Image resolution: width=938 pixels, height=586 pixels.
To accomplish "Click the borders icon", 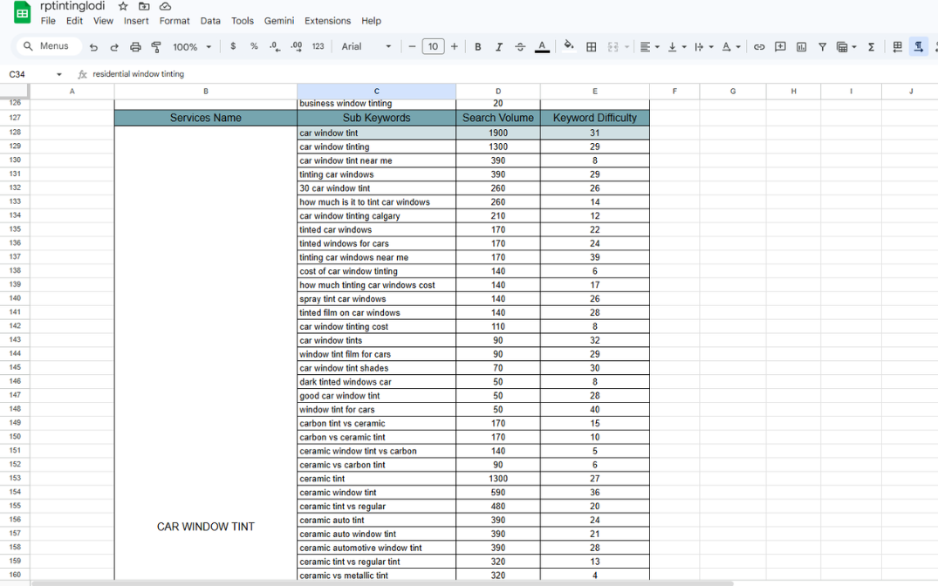I will 591,47.
